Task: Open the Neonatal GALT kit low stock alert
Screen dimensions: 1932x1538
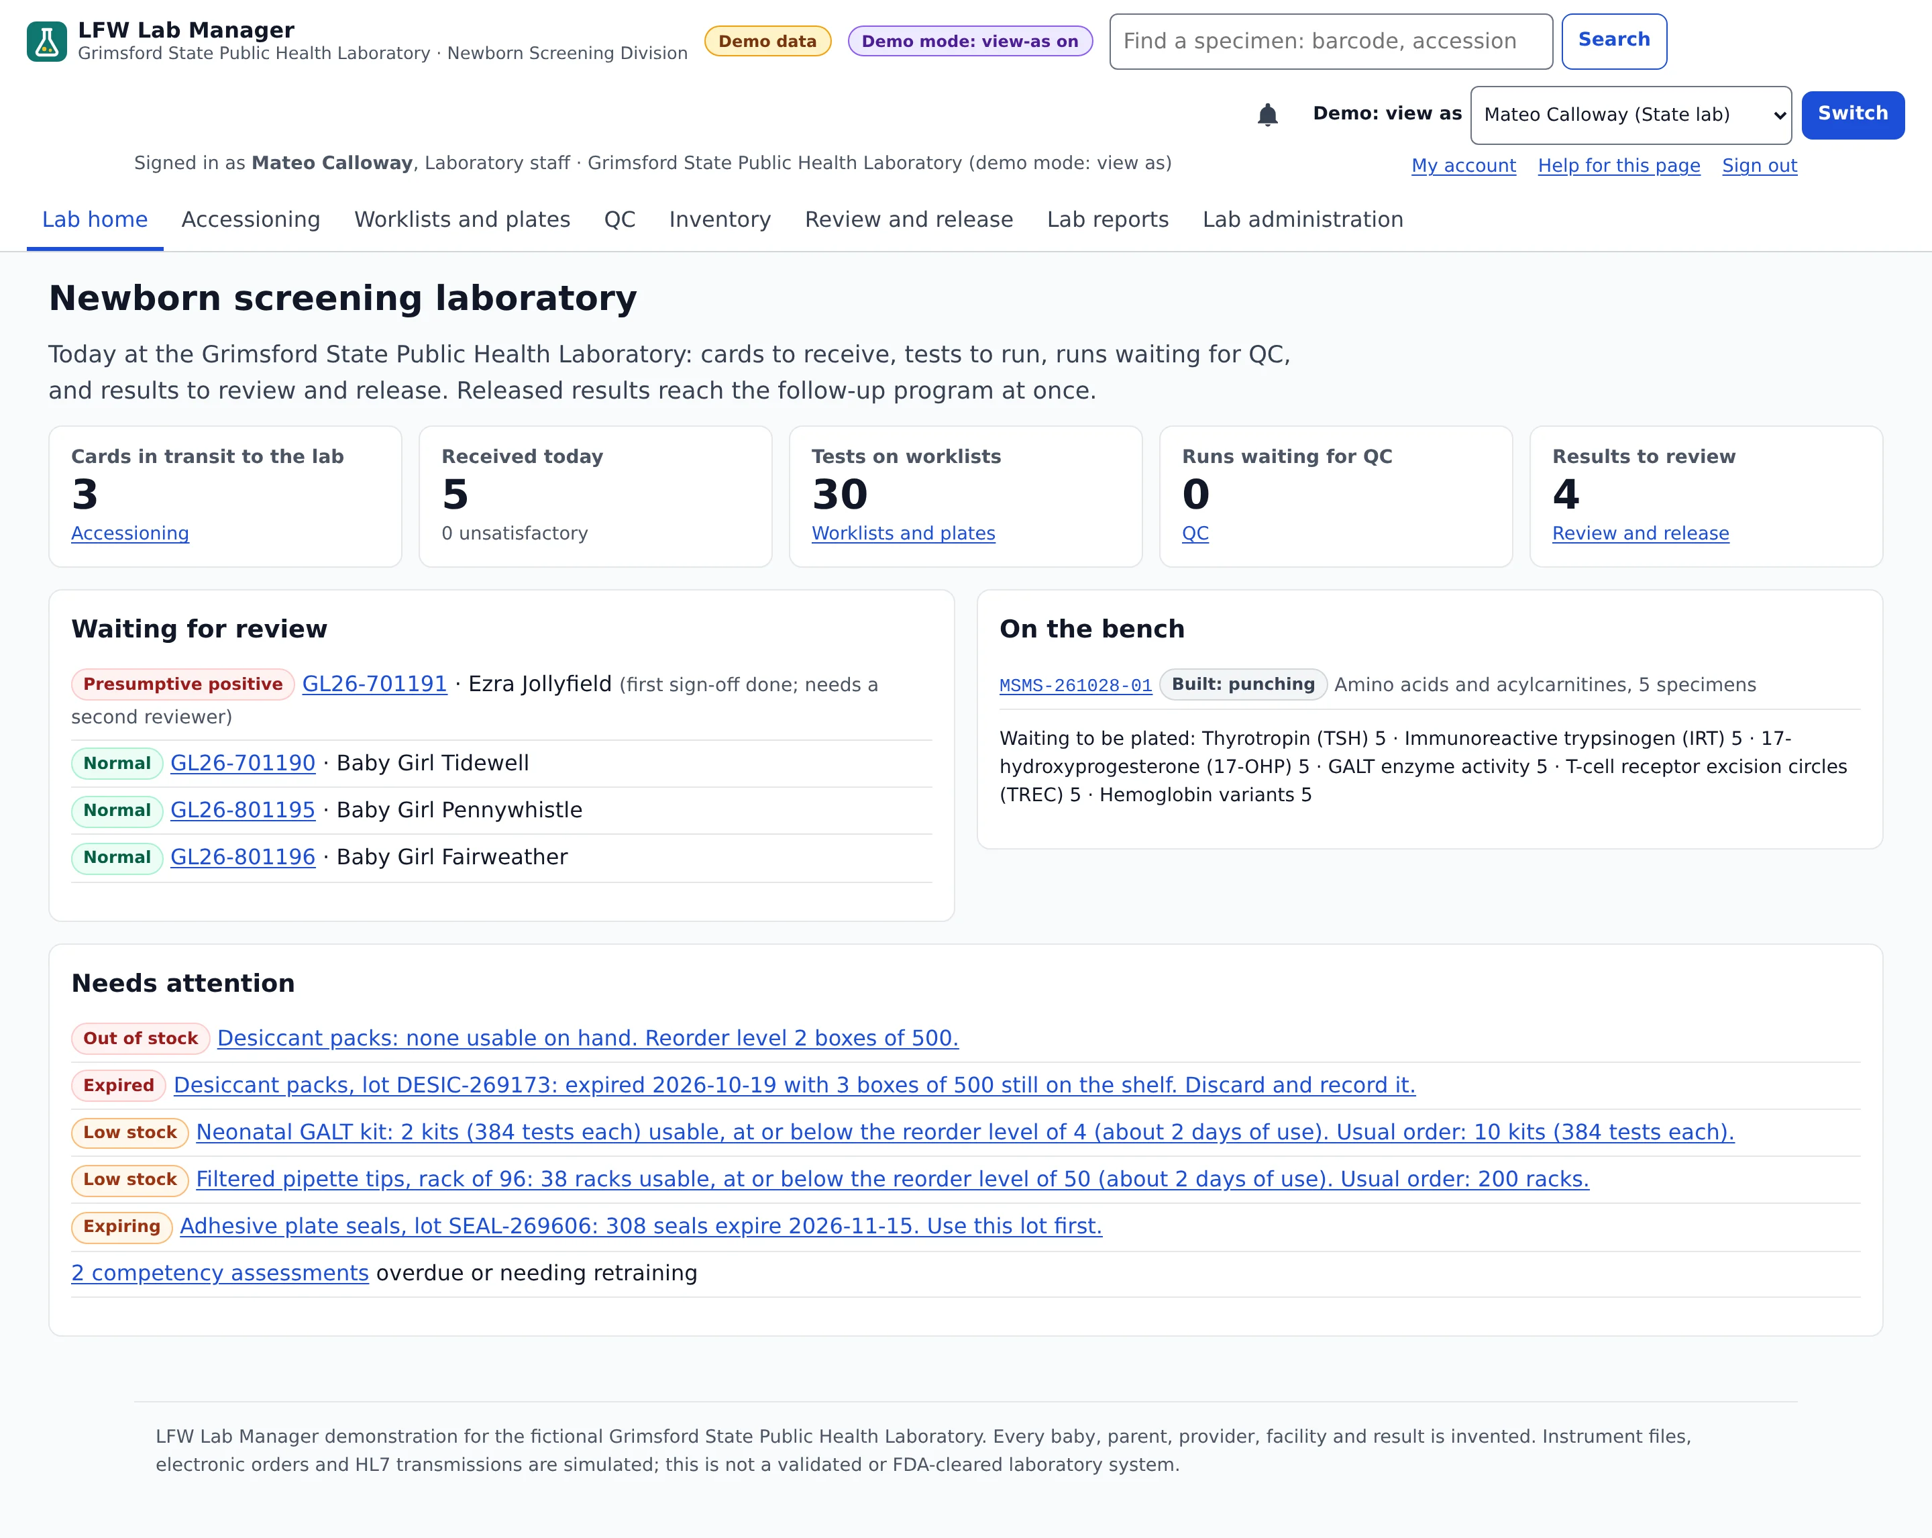Action: coord(965,1132)
